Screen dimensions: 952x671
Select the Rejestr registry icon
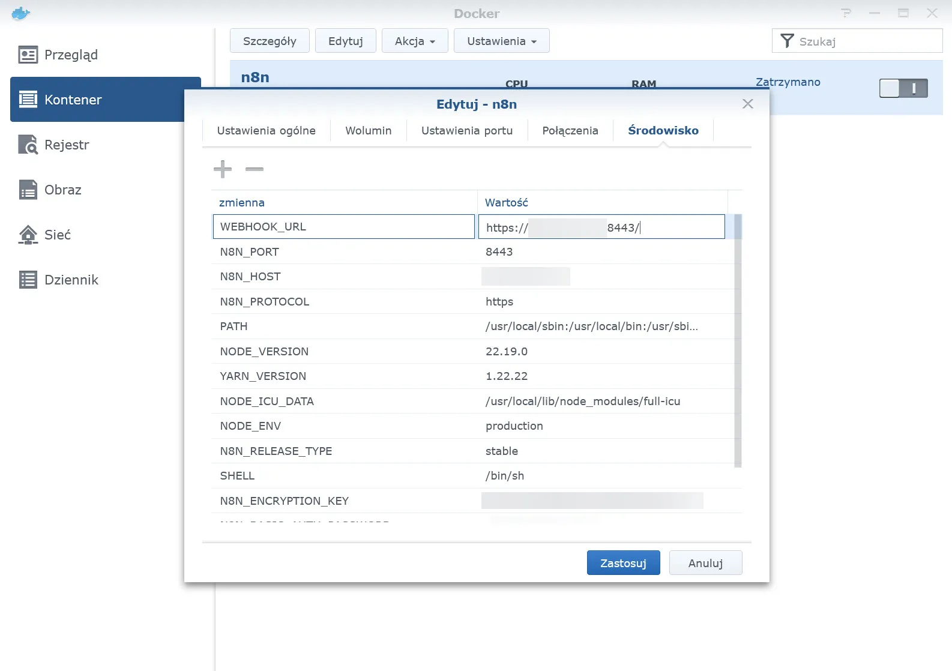(28, 145)
